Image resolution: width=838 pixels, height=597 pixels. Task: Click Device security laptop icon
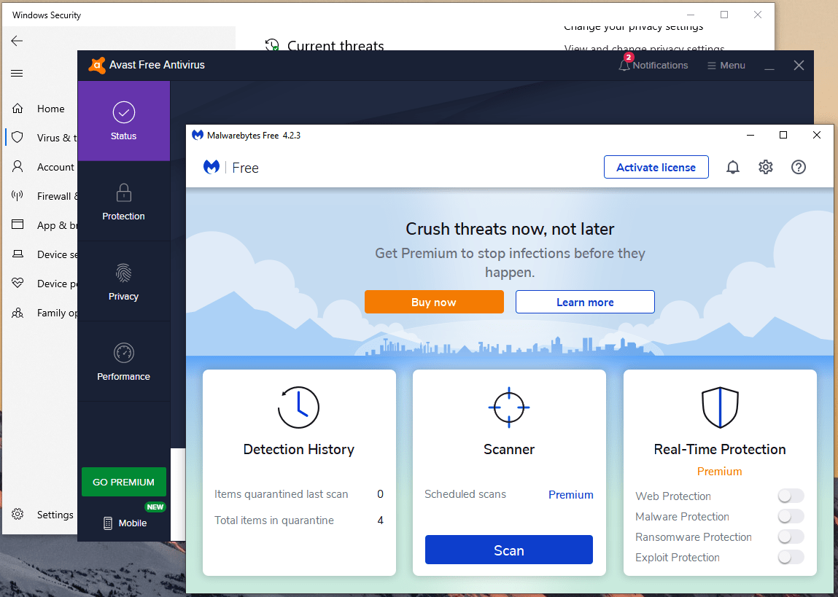[18, 254]
